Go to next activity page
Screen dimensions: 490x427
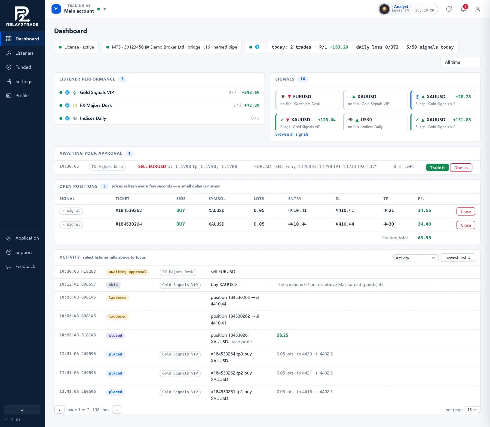(x=117, y=410)
